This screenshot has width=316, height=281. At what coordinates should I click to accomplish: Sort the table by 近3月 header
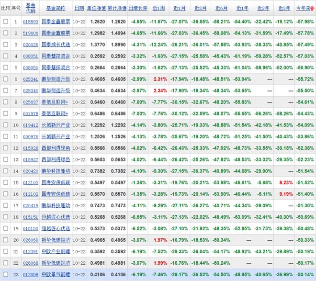[x=201, y=8]
